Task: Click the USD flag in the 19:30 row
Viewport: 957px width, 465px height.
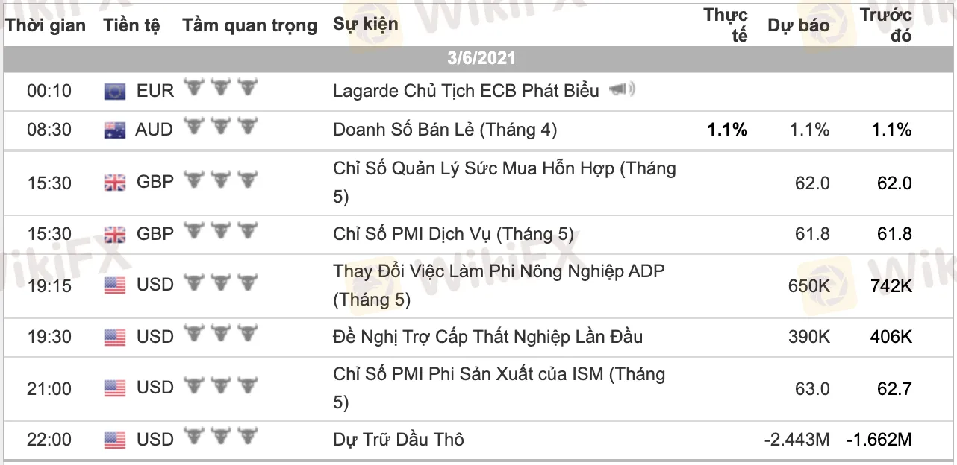Action: [x=115, y=338]
